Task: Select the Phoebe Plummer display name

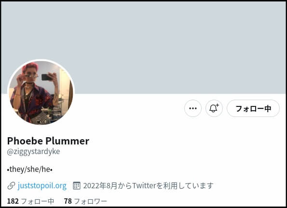Action: [x=48, y=141]
